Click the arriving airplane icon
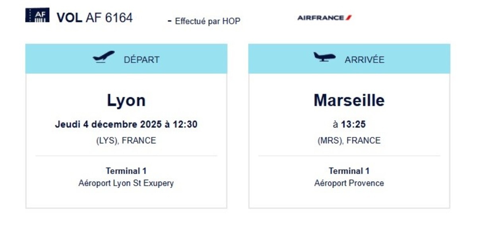The image size is (477, 229). click(x=324, y=57)
